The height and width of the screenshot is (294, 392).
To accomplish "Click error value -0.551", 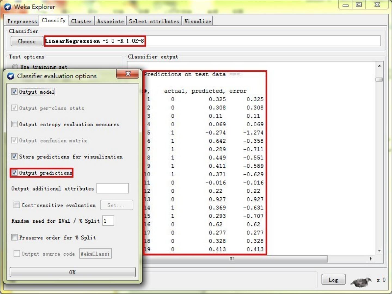I will (253, 158).
